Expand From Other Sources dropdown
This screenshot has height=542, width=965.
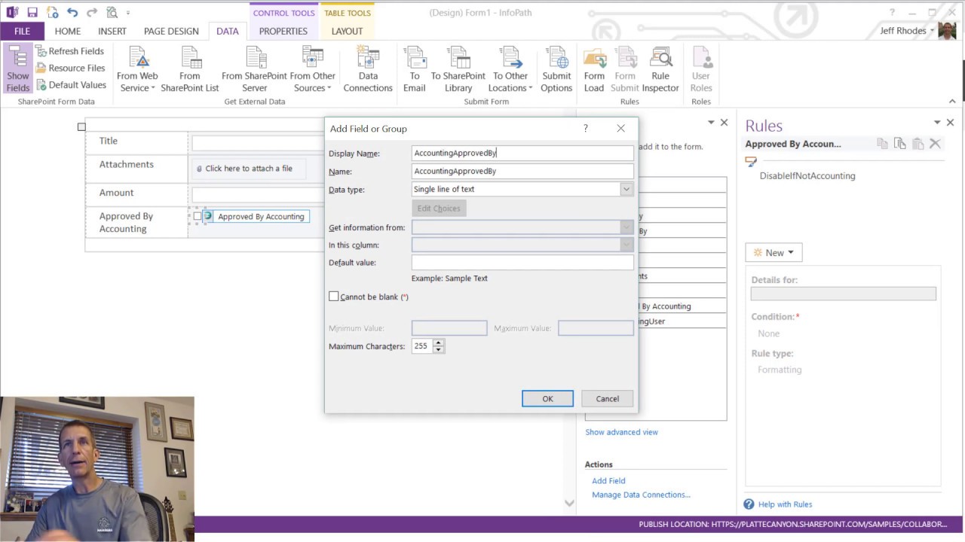(312, 69)
